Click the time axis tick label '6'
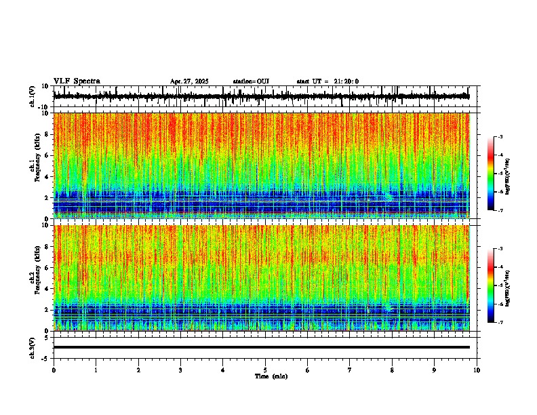 pyautogui.click(x=308, y=370)
